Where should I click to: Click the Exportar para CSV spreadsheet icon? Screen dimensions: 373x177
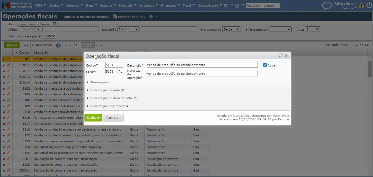click(115, 17)
